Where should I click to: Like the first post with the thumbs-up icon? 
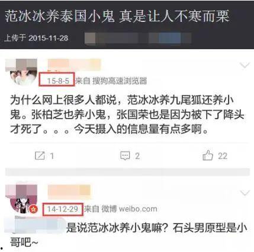click(x=208, y=155)
